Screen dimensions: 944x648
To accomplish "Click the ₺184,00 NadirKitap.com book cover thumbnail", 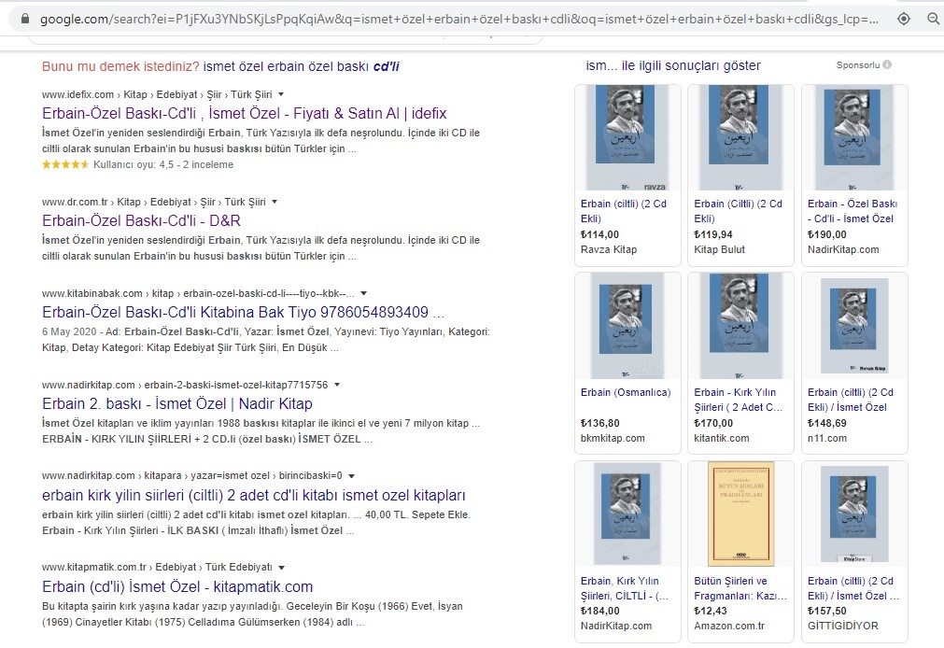I will [x=627, y=514].
